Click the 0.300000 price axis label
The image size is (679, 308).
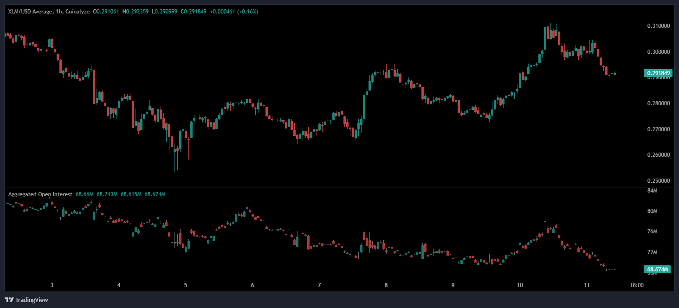[x=658, y=52]
